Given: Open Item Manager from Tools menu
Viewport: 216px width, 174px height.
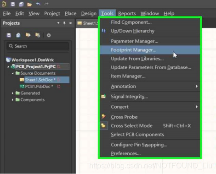Looking at the screenshot, I should [150, 76].
